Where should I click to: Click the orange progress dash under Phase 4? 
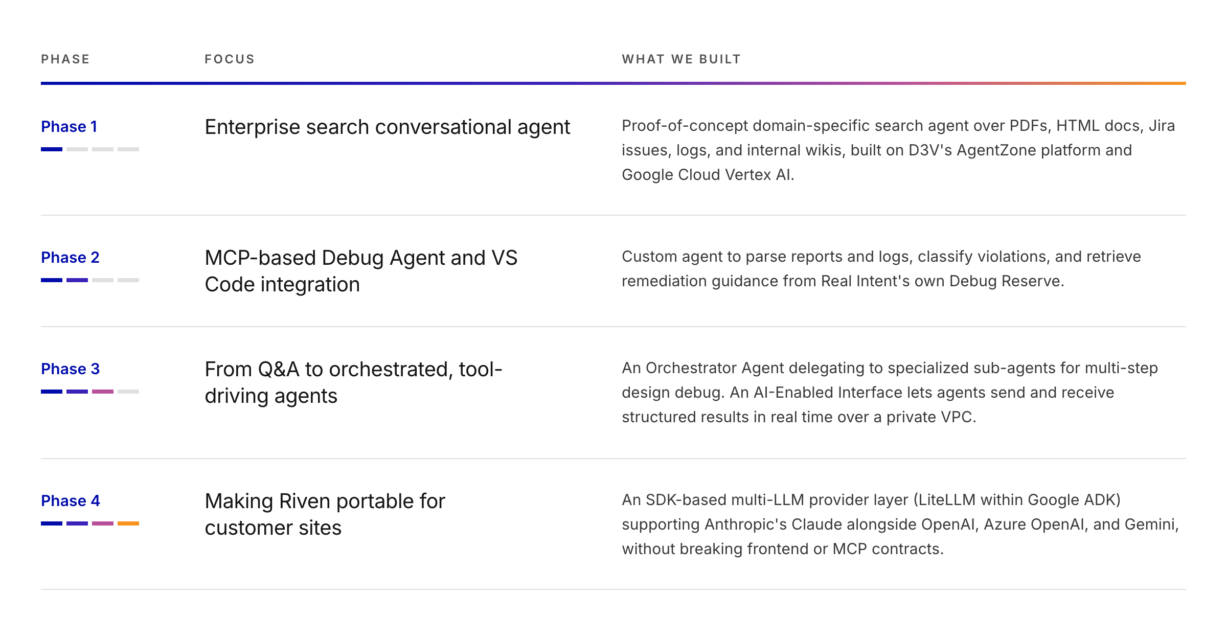tap(128, 523)
